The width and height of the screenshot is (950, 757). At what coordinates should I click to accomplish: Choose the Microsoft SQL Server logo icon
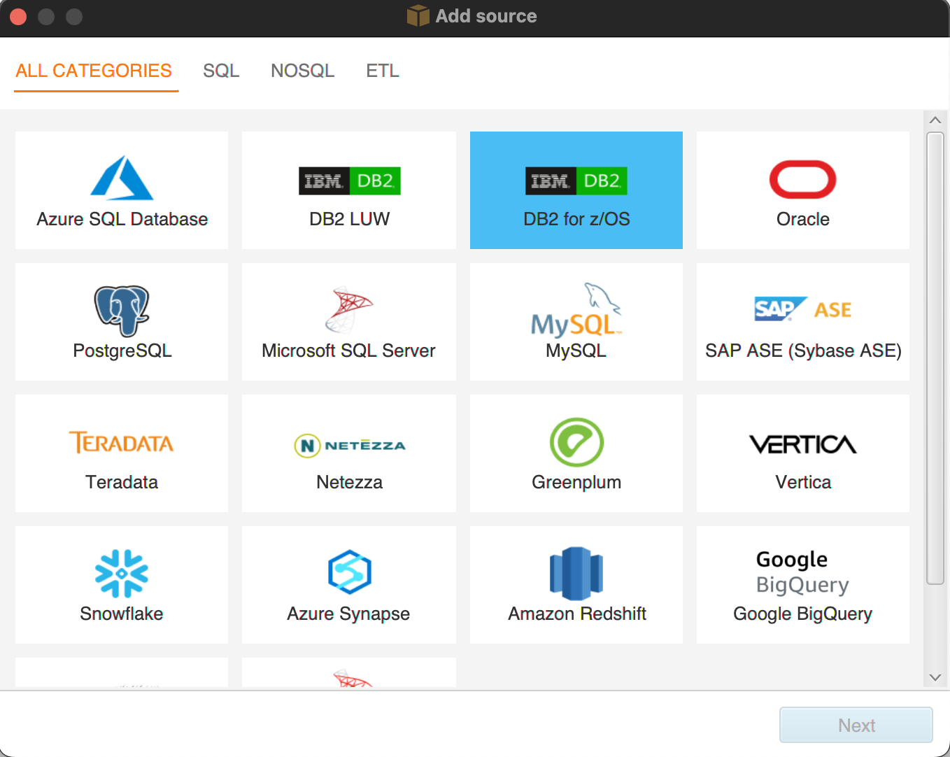[349, 310]
